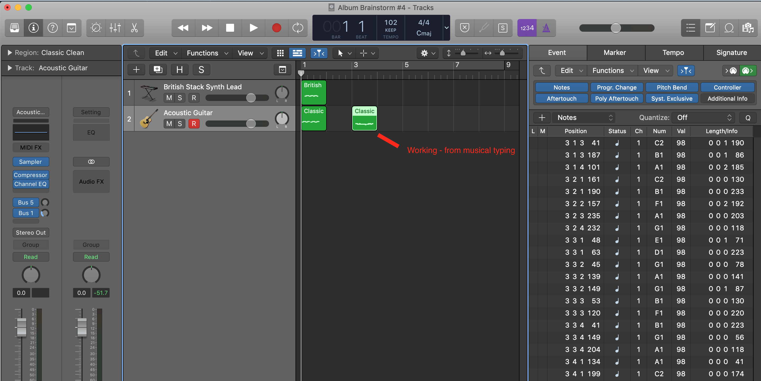Toggle the count-in 1234 button
Viewport: 761px width, 381px height.
tap(527, 28)
